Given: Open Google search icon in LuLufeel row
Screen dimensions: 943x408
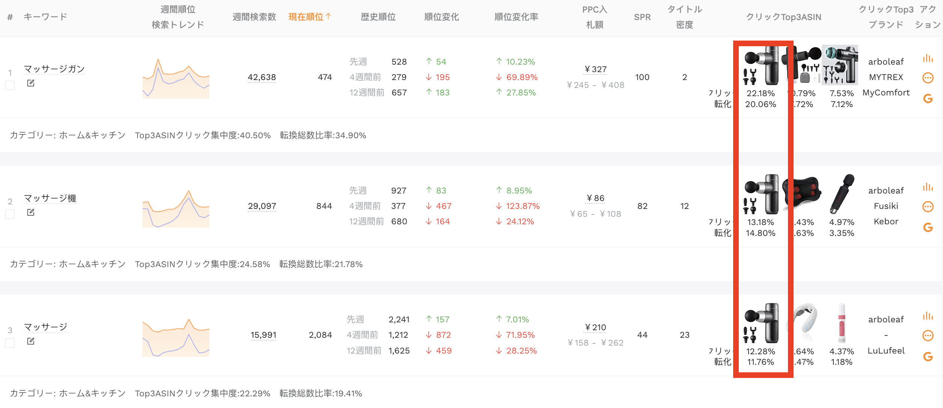Looking at the screenshot, I should [x=928, y=357].
